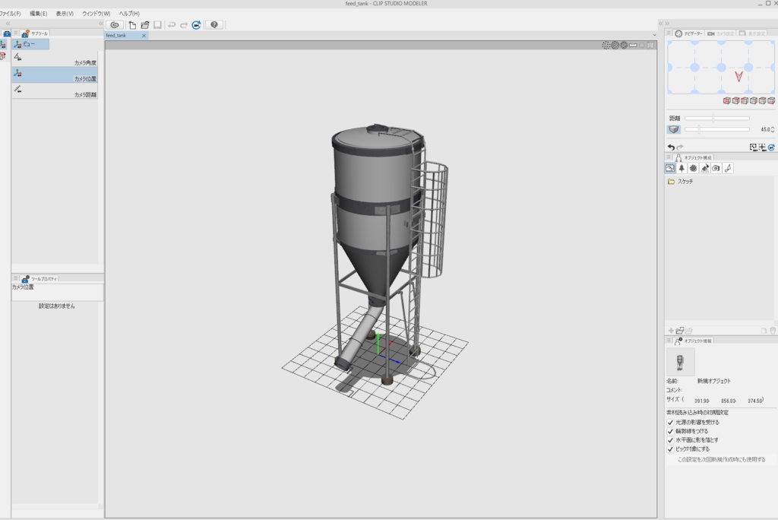Click the 距離 slider in the Navigator

coord(714,117)
